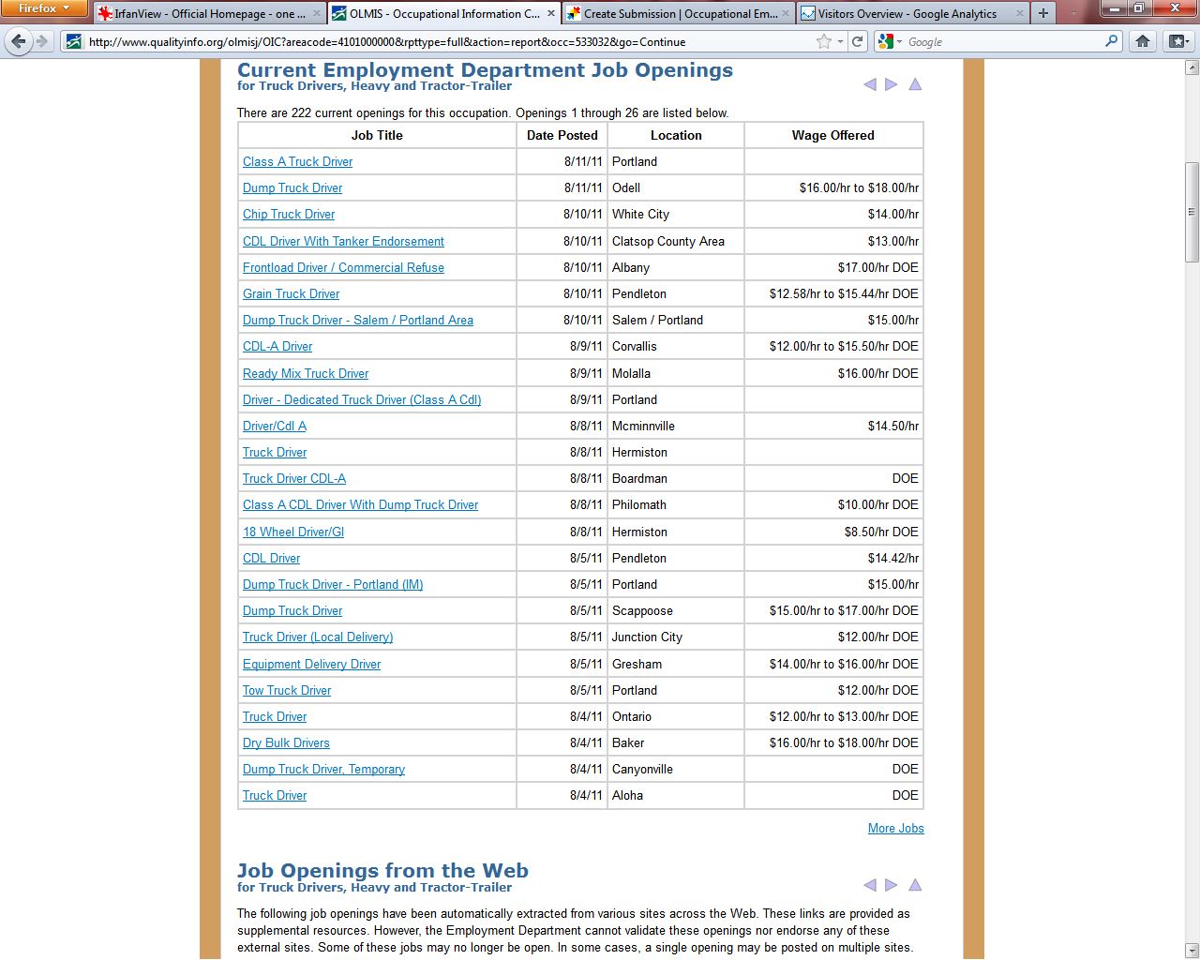Jump to next section arrow beside Current Employment heading
Image resolution: width=1200 pixels, height=960 pixels.
click(x=892, y=84)
